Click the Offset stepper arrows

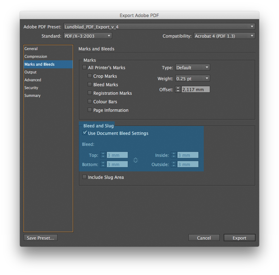pos(178,89)
